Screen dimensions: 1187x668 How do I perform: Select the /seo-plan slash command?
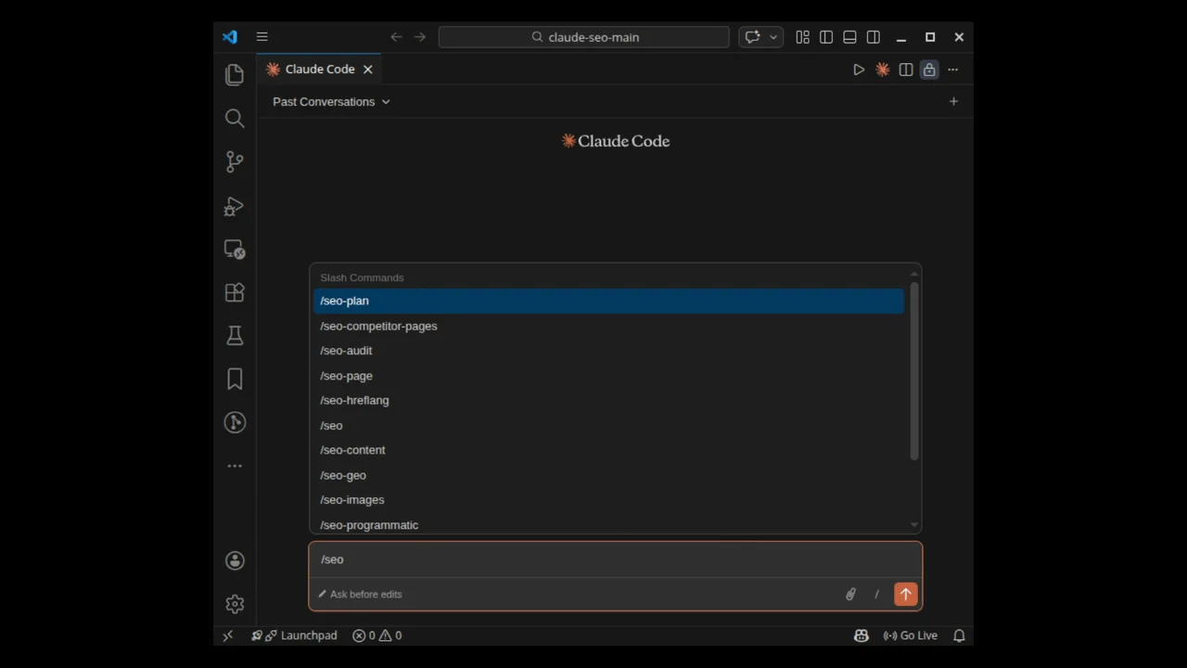pos(608,302)
